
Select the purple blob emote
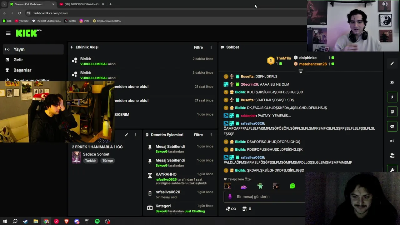[244, 187]
